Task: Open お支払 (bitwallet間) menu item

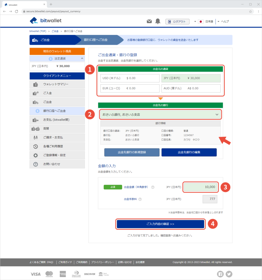Action: pyautogui.click(x=57, y=120)
